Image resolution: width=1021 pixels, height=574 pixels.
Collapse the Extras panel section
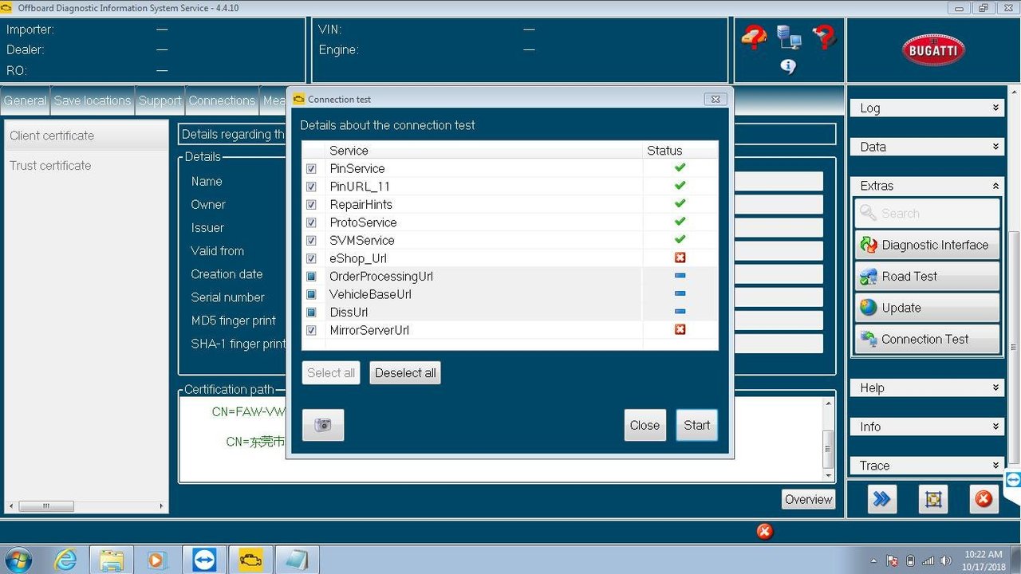click(x=927, y=186)
